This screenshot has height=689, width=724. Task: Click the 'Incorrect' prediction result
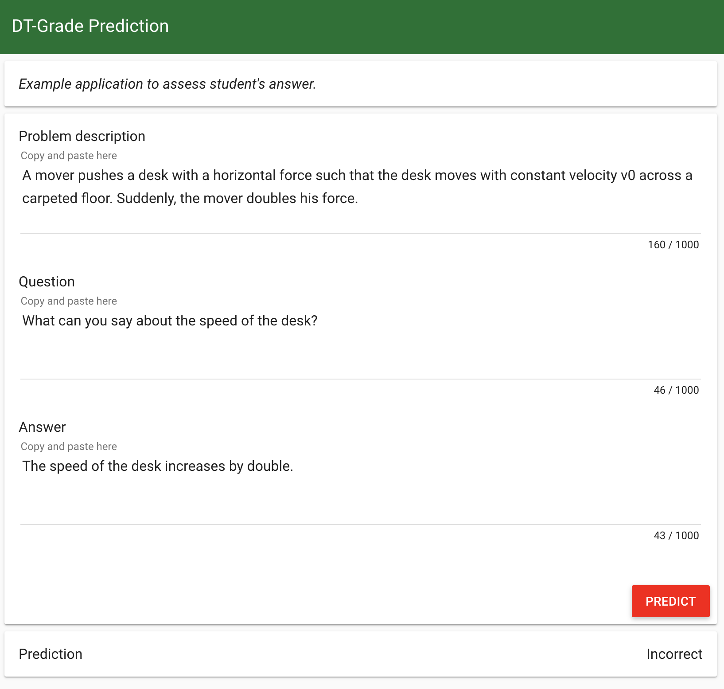click(x=674, y=654)
